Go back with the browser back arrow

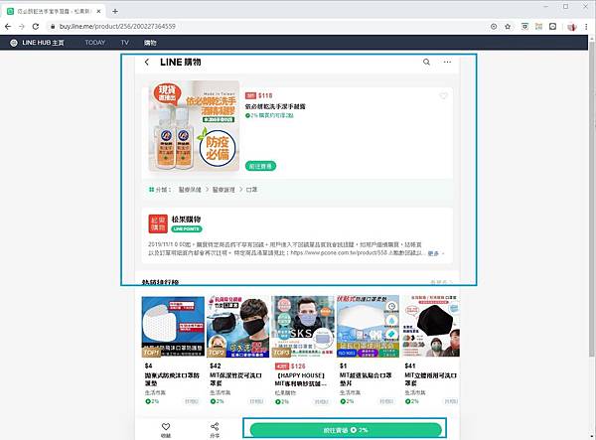8,26
